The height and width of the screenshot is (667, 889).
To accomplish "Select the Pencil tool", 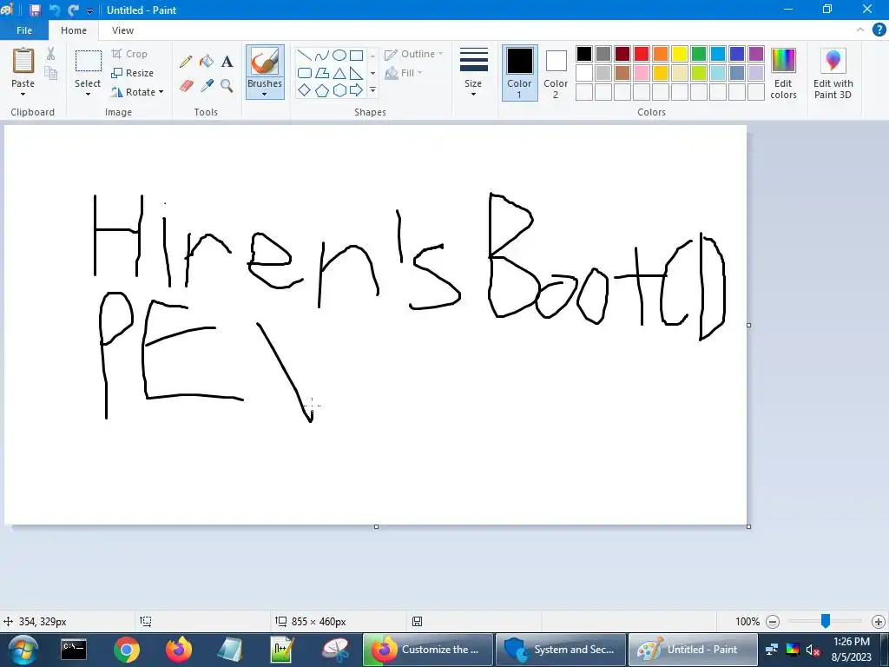I will (x=186, y=62).
